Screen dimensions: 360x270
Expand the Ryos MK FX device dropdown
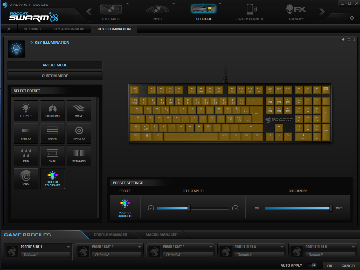click(x=127, y=4)
